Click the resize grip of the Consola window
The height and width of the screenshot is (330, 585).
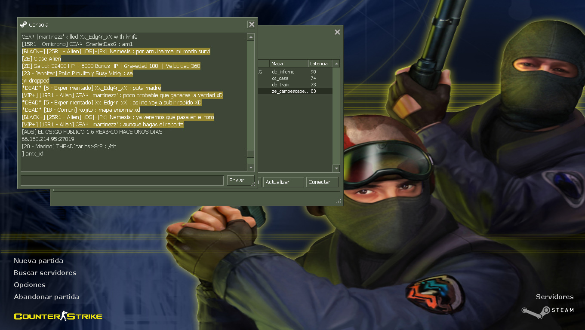tap(253, 184)
